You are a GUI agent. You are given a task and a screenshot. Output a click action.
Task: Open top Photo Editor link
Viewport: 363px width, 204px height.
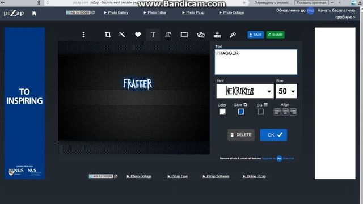pyautogui.click(x=155, y=12)
